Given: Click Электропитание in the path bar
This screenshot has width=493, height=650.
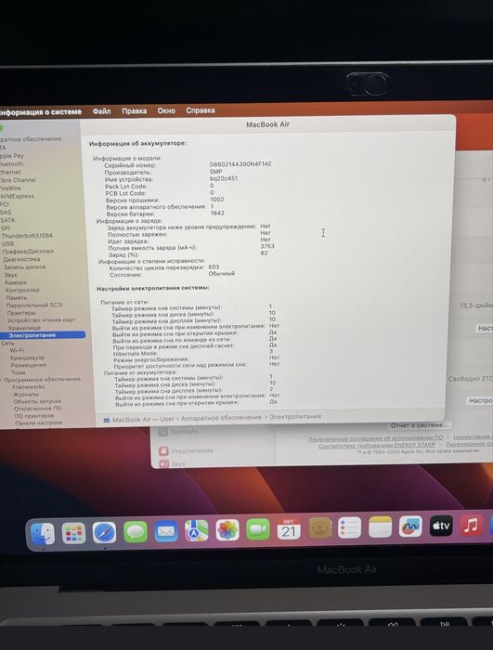Looking at the screenshot, I should coord(295,416).
